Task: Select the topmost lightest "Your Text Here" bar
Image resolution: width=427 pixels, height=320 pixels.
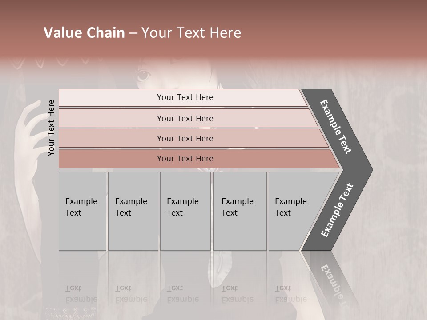Action: tap(185, 97)
